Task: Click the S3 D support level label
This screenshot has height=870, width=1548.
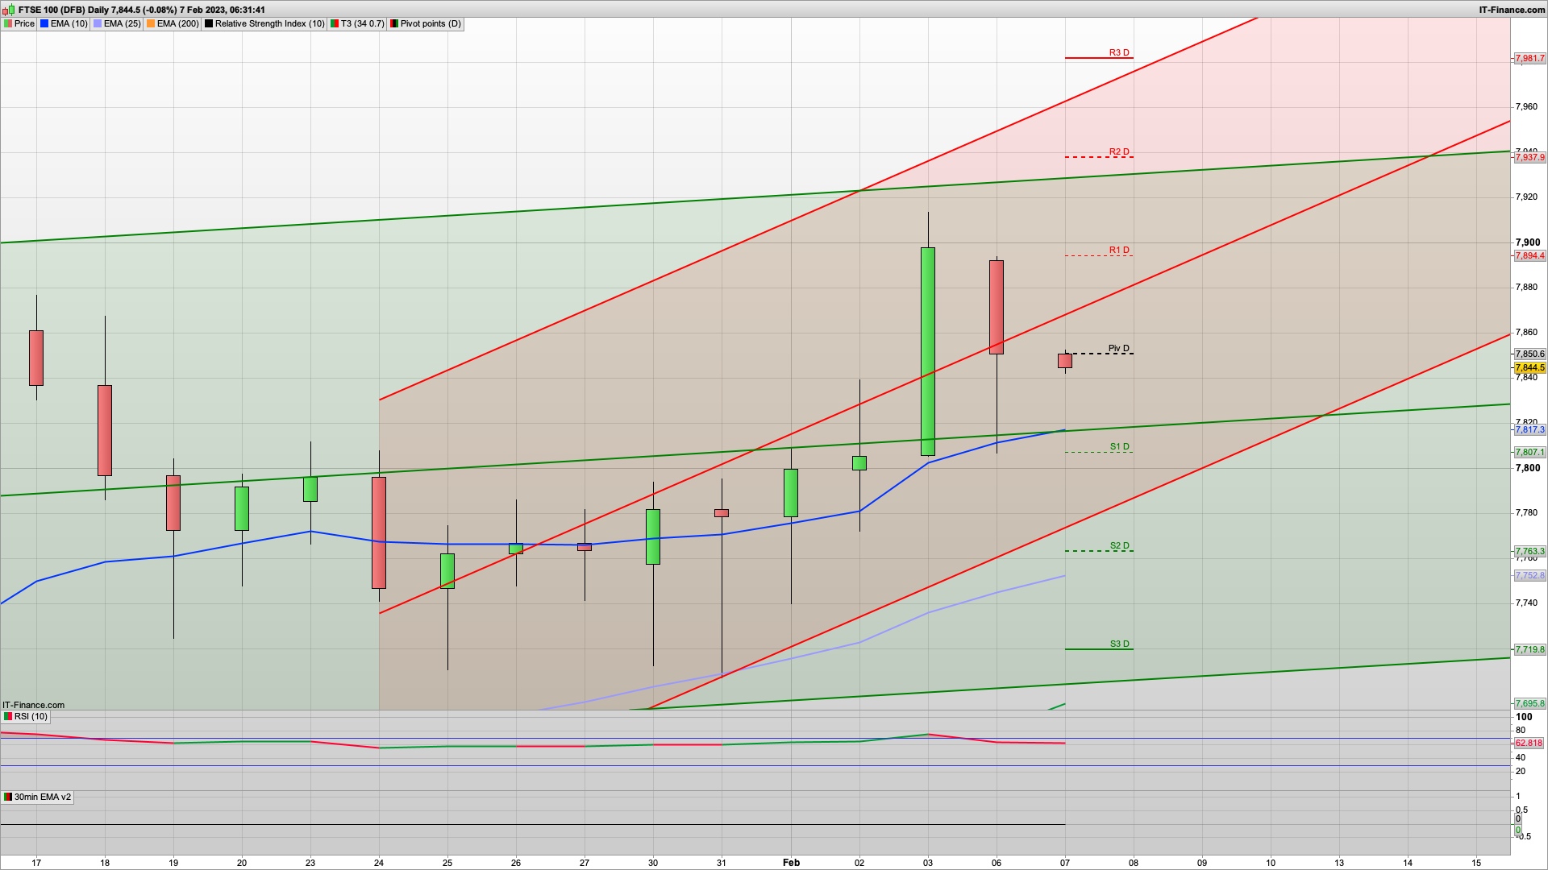Action: [1119, 644]
